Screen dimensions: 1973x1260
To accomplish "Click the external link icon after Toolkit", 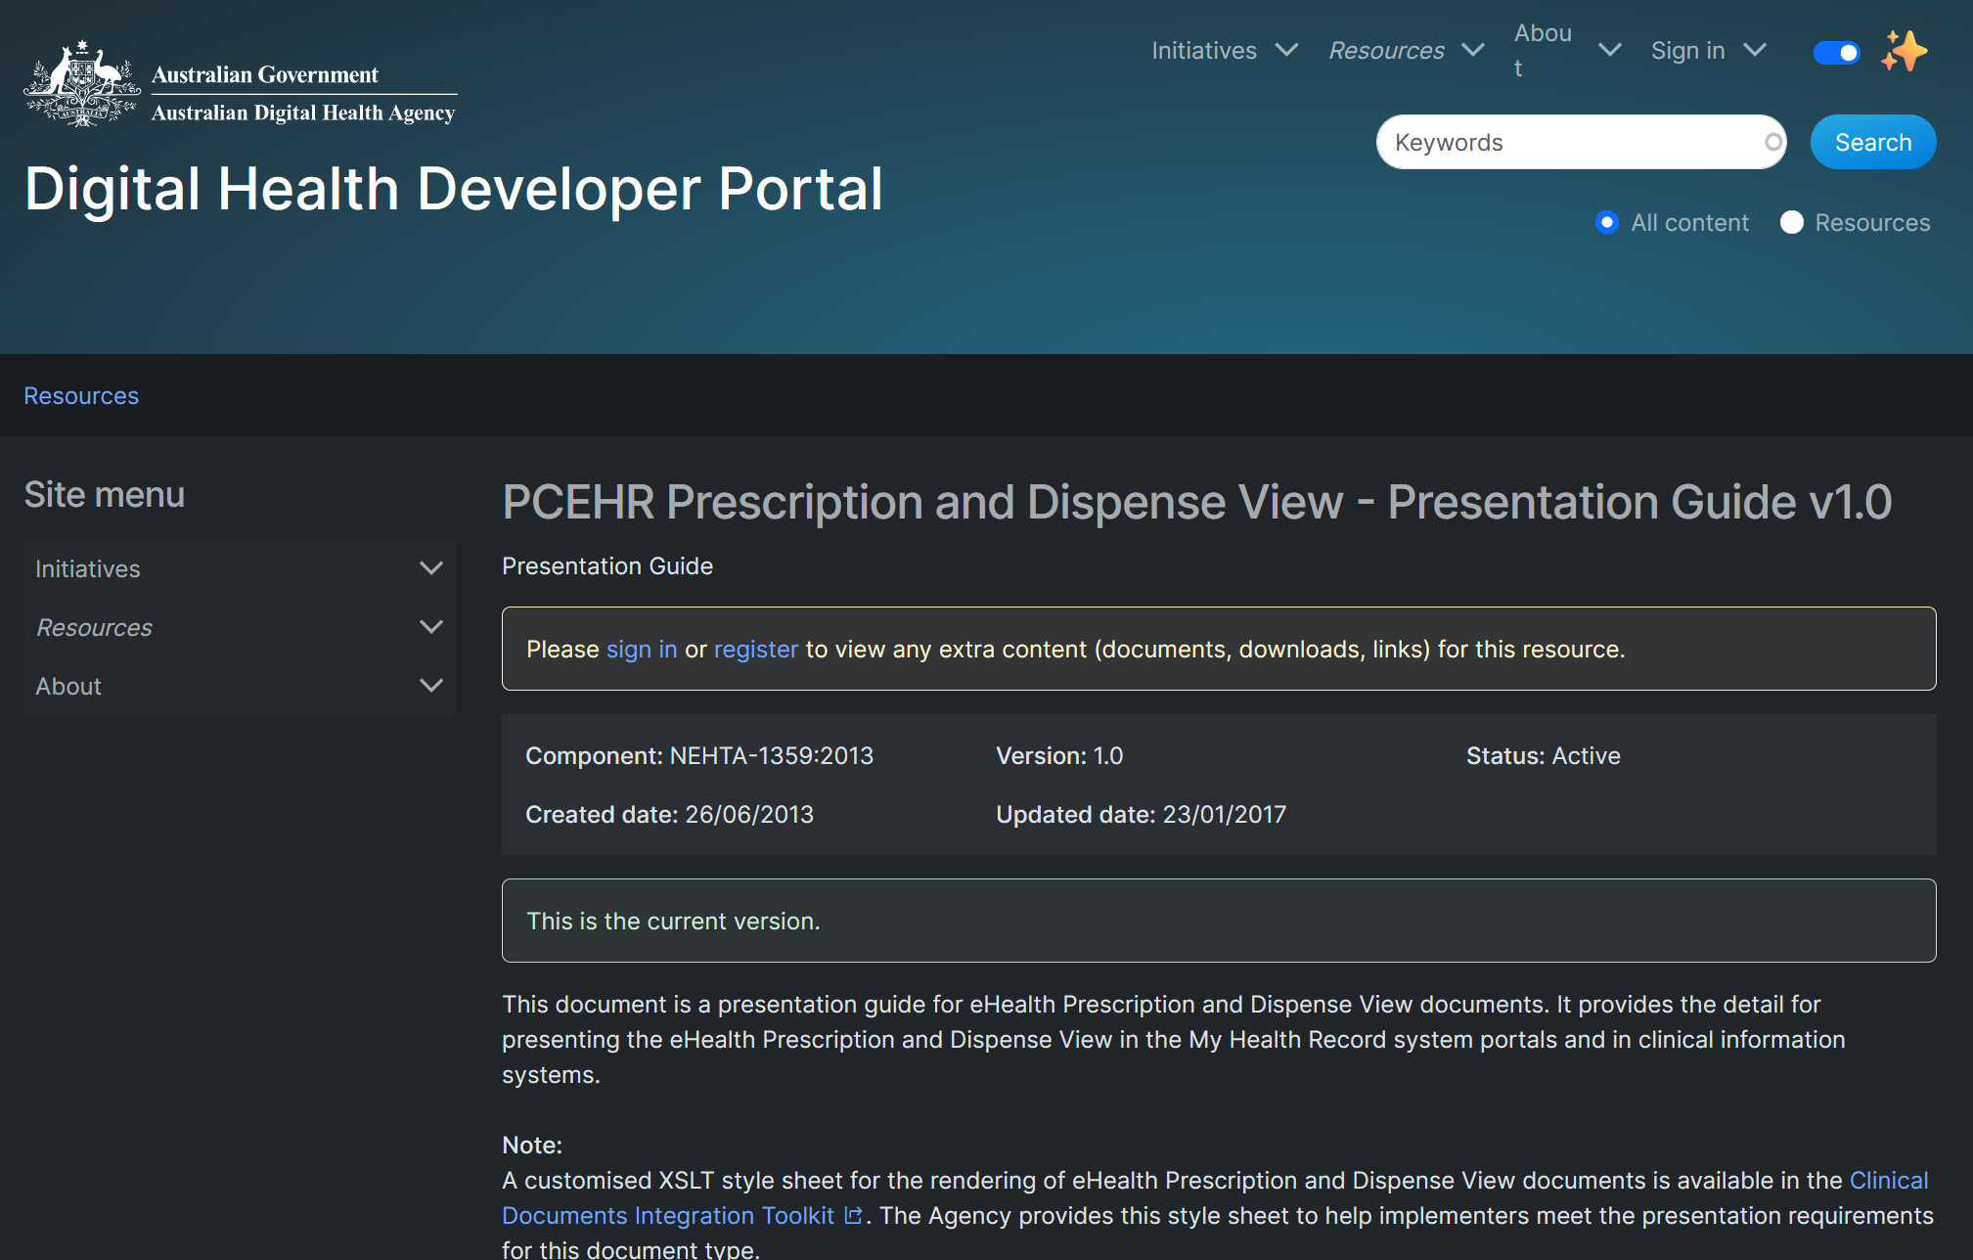I will click(x=854, y=1215).
